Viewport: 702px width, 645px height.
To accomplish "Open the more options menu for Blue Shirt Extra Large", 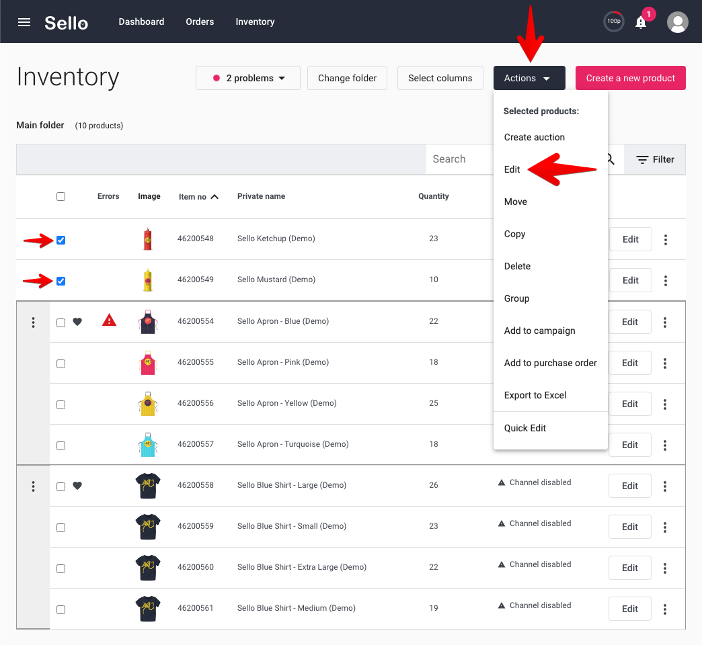I will pyautogui.click(x=665, y=568).
